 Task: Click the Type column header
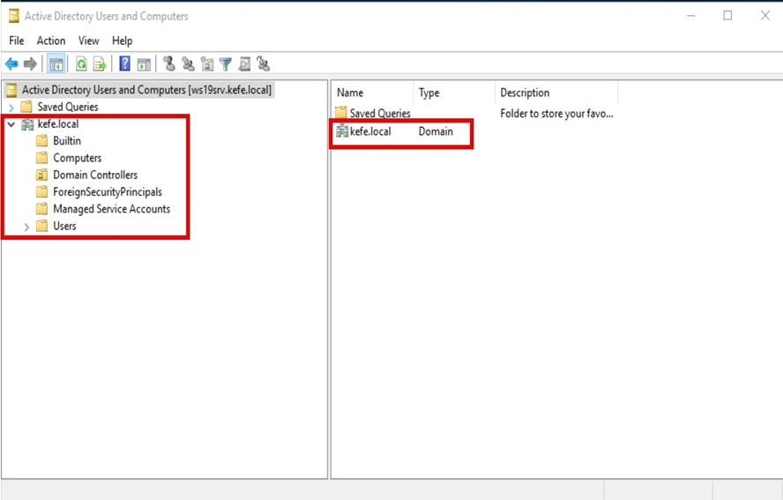tap(454, 93)
